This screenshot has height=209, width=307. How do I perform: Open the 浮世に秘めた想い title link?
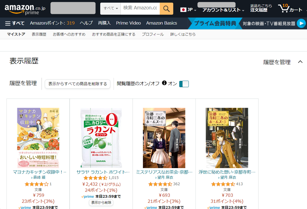tap(227, 172)
